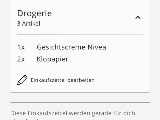The image size is (160, 120).
Task: Select the Drogerie list title
Action: coord(34,13)
